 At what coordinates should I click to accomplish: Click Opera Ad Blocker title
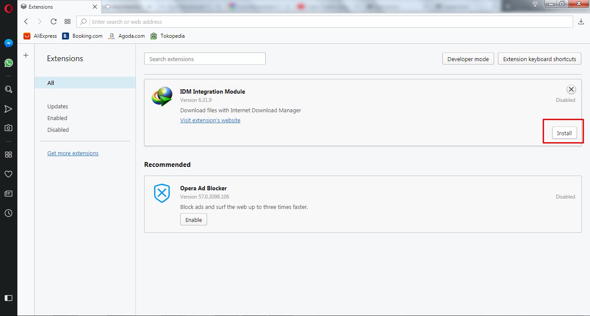coord(204,188)
